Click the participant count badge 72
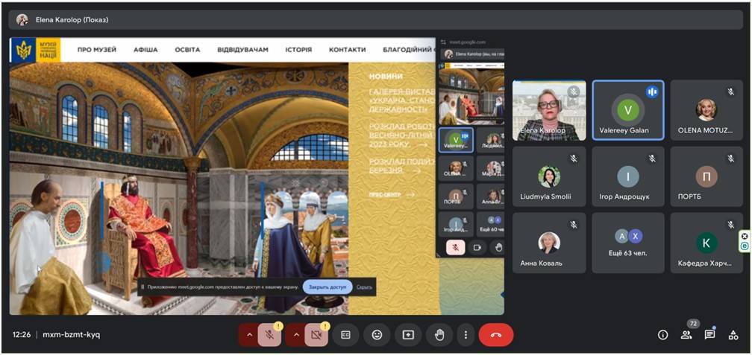752x355 pixels. click(692, 324)
